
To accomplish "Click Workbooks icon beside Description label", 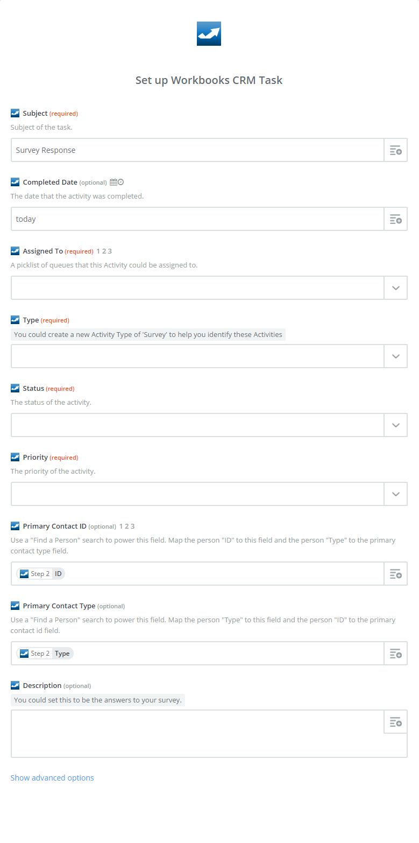I will click(15, 686).
